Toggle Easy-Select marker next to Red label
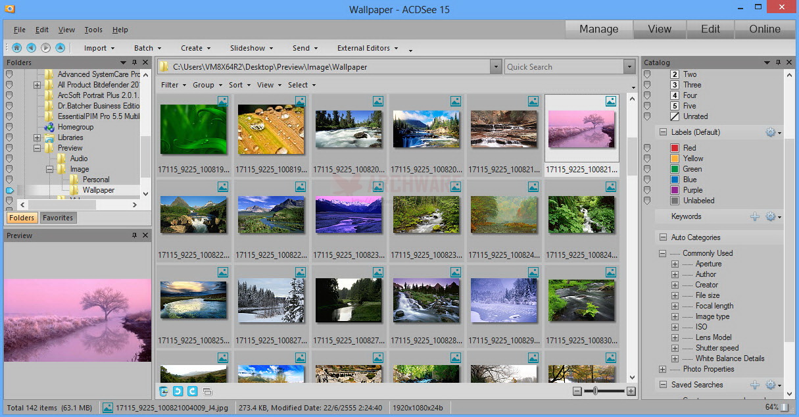Image resolution: width=799 pixels, height=417 pixels. (648, 148)
